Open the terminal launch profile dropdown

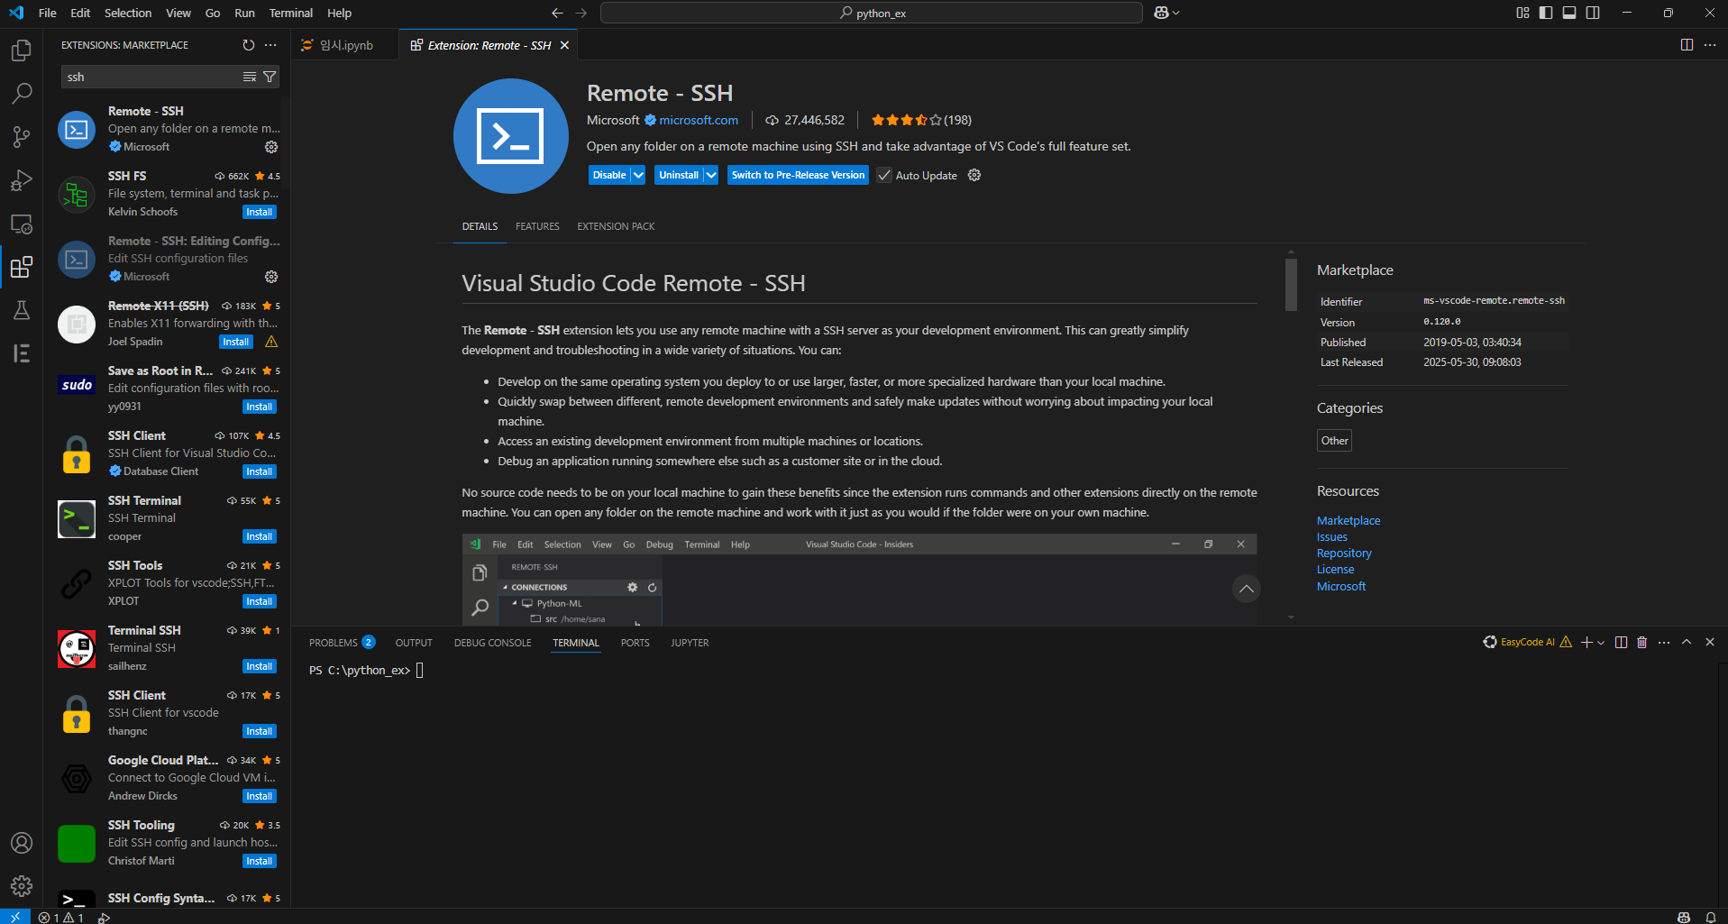(1601, 643)
